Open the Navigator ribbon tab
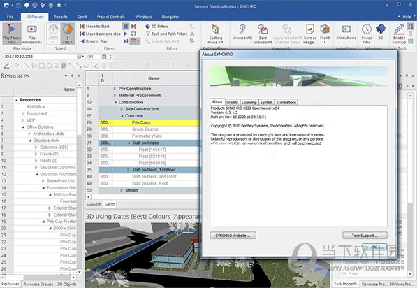The image size is (417, 288). [170, 17]
